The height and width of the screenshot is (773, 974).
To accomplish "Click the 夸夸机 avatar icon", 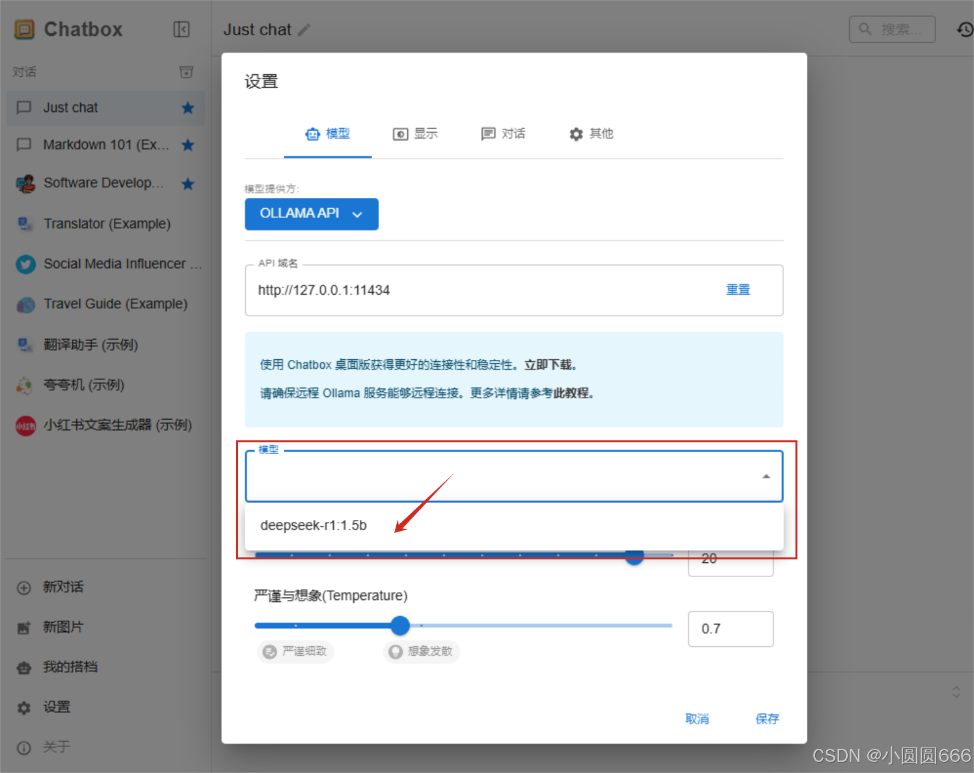I will [x=25, y=385].
